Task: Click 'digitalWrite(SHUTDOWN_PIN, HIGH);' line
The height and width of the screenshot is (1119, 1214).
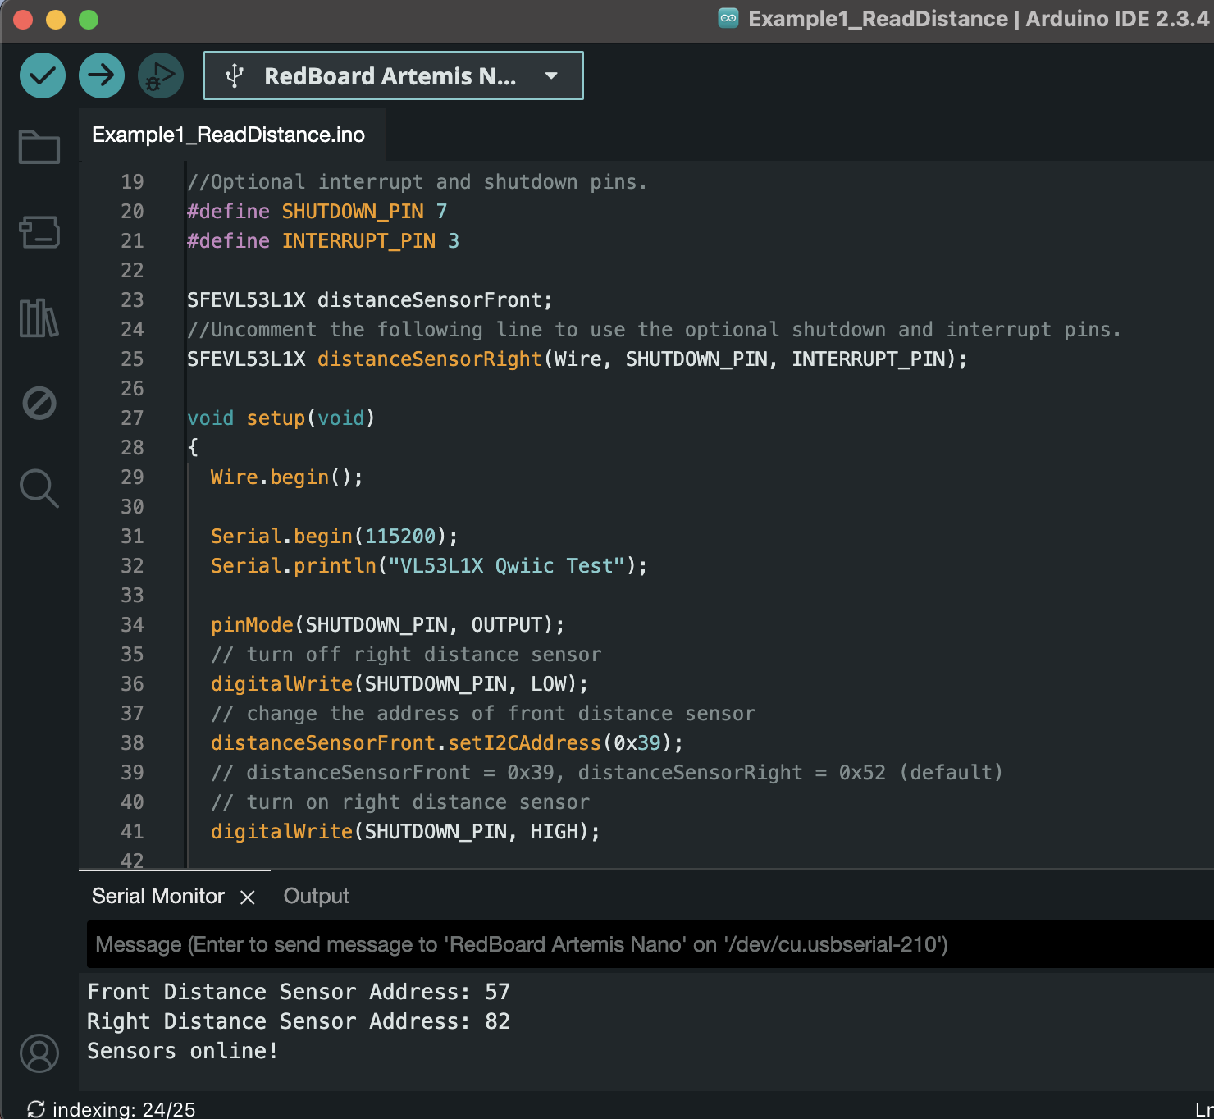Action: (405, 832)
